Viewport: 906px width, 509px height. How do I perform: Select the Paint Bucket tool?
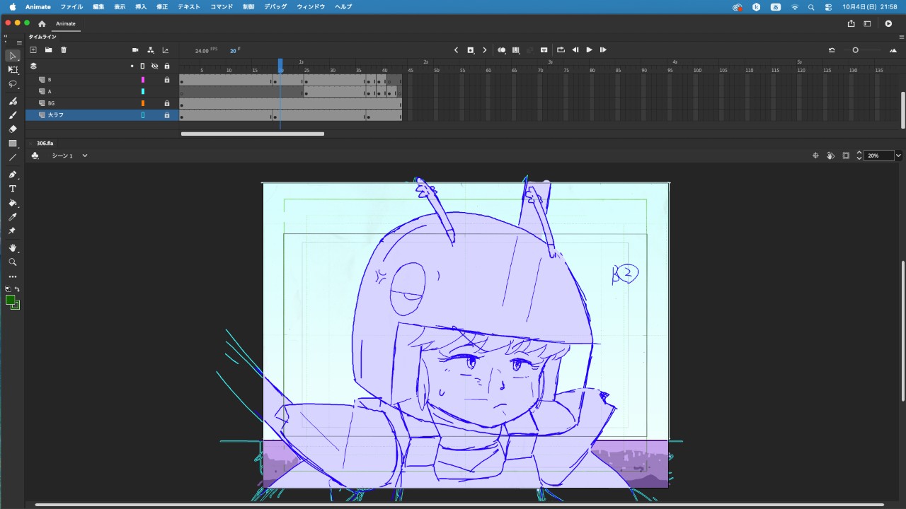[13, 203]
